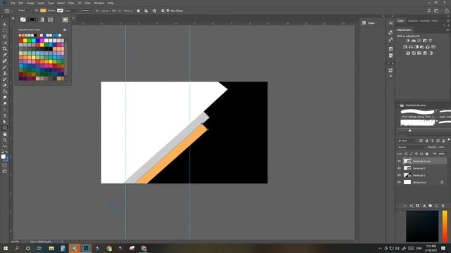
Task: Add a layer mask
Action: [418, 206]
